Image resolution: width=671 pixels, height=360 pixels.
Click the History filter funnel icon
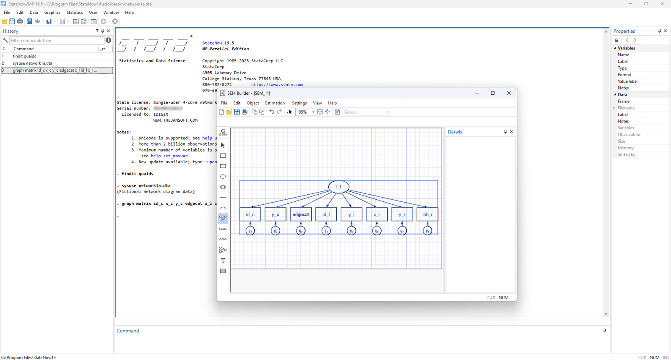tap(97, 31)
